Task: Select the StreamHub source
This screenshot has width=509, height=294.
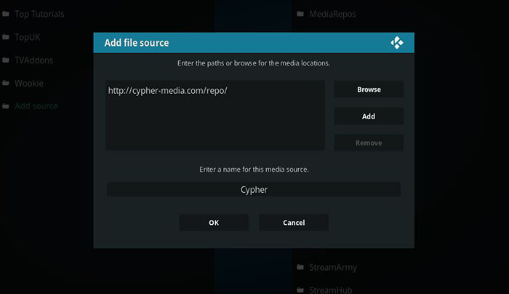Action: (x=330, y=290)
